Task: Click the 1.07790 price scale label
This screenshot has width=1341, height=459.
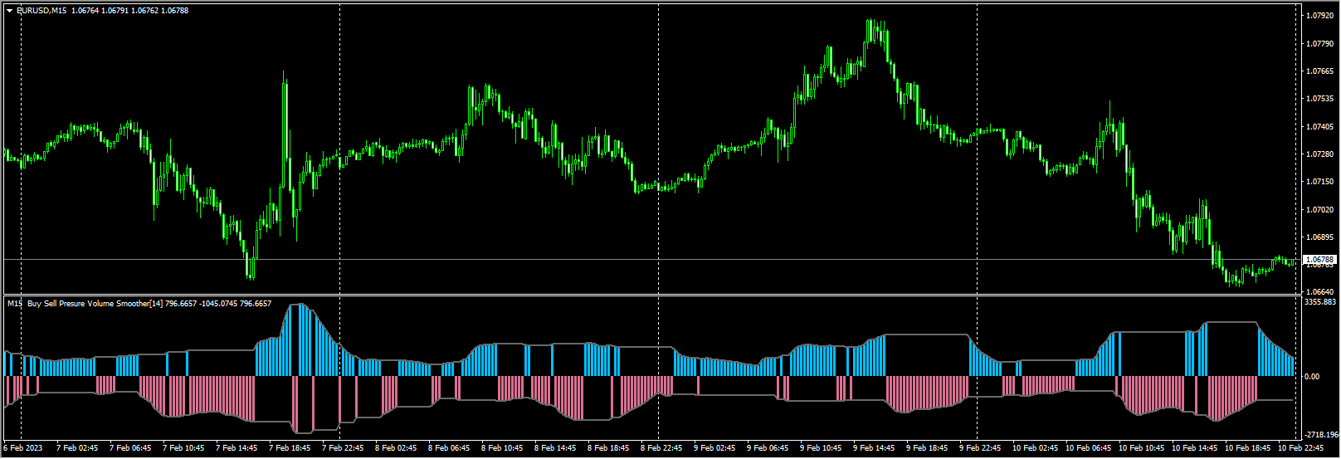Action: pos(1319,43)
